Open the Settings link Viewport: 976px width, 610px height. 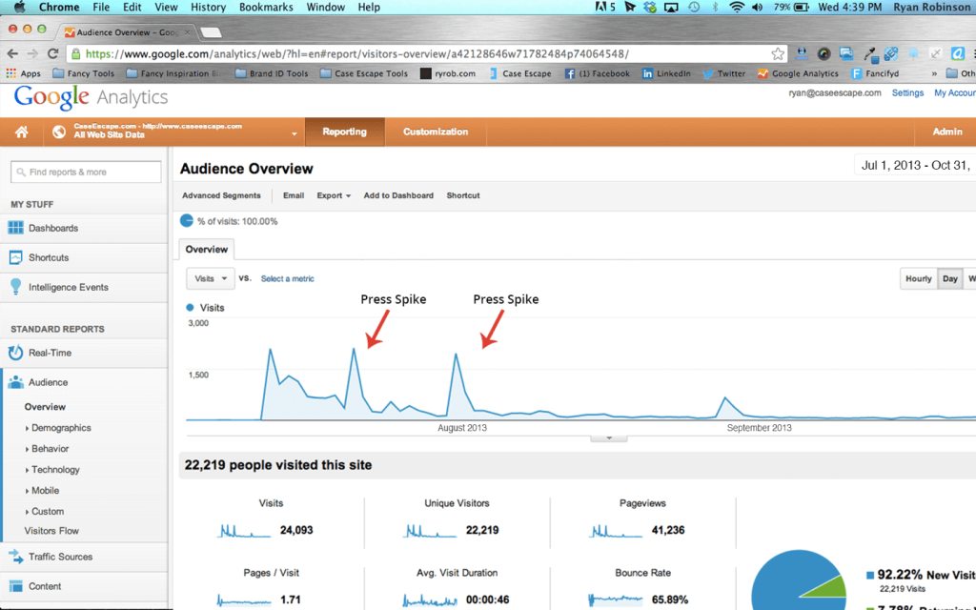pyautogui.click(x=907, y=92)
